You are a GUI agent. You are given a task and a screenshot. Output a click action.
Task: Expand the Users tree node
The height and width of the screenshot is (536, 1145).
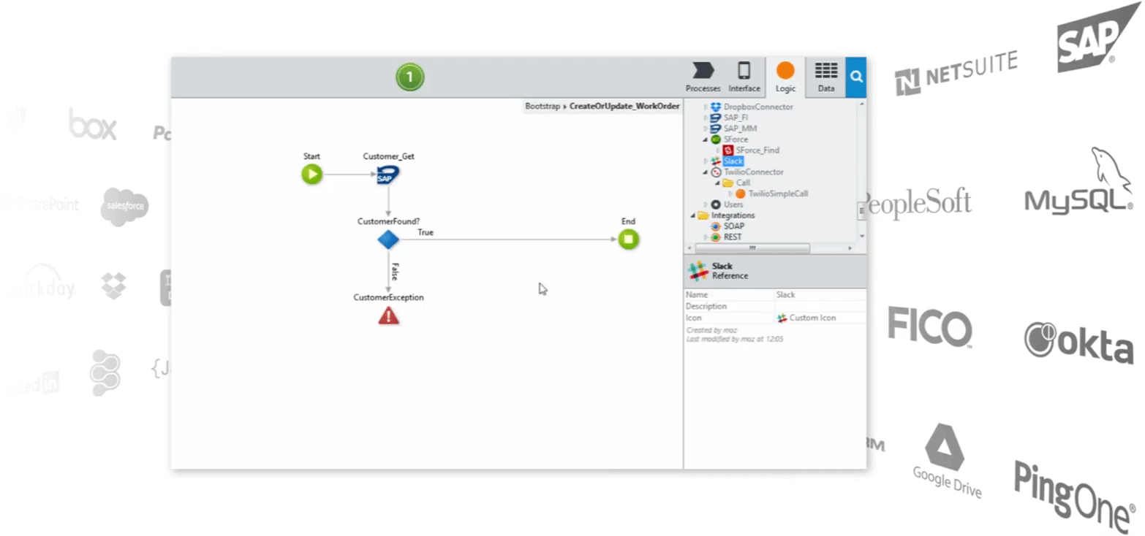706,205
